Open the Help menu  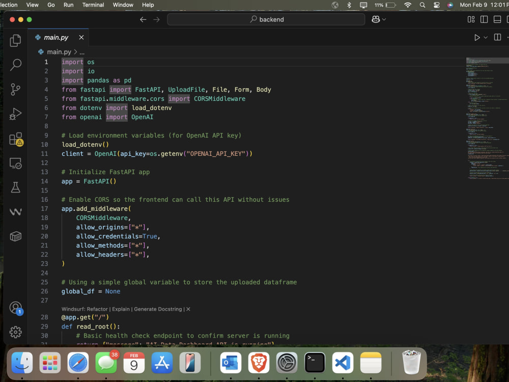tap(148, 5)
